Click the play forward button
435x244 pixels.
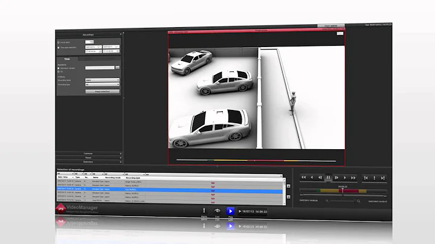[345, 178]
